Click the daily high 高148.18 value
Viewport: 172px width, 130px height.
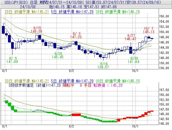click(x=74, y=7)
